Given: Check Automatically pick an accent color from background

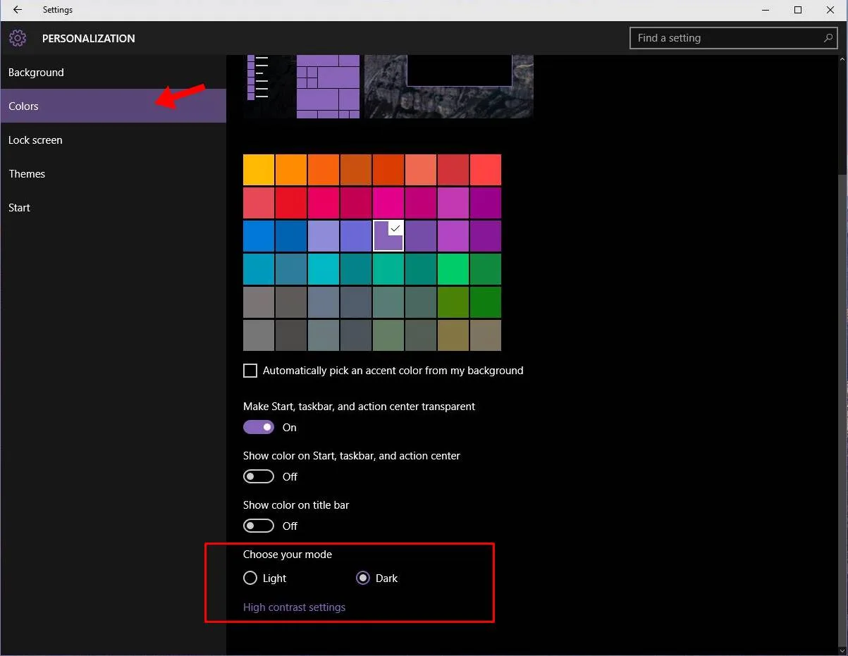Looking at the screenshot, I should click(x=250, y=370).
